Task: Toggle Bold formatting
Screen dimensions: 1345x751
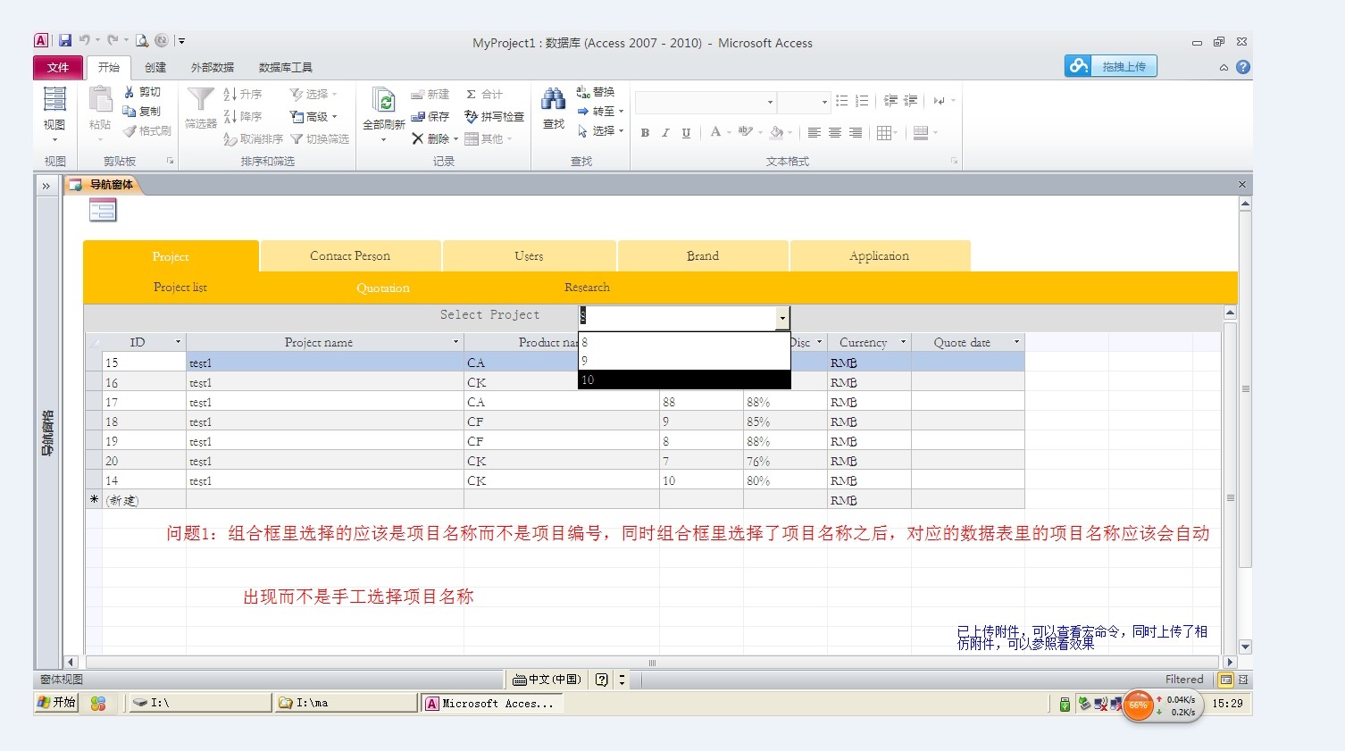Action: click(645, 133)
